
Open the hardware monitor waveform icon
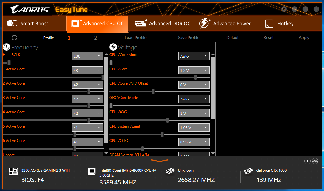pos(315,161)
